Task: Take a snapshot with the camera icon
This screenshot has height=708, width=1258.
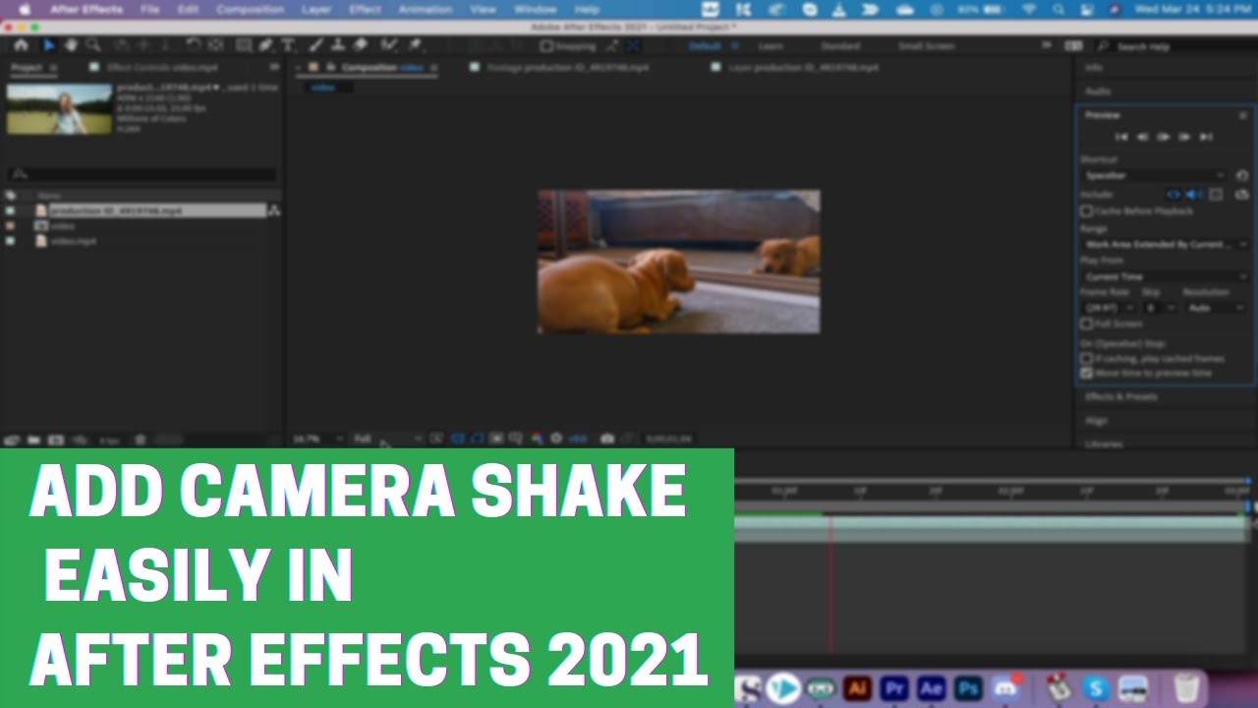Action: (x=607, y=439)
